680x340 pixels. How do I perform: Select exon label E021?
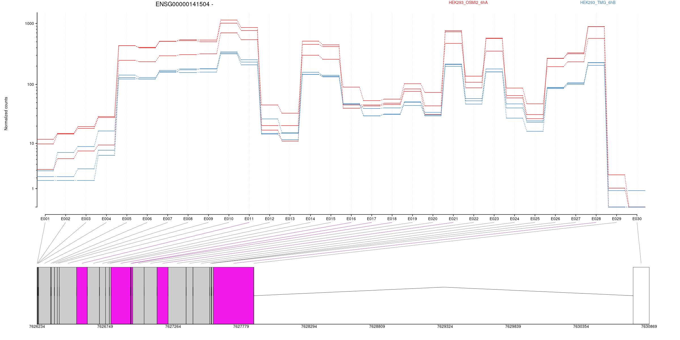tap(453, 219)
